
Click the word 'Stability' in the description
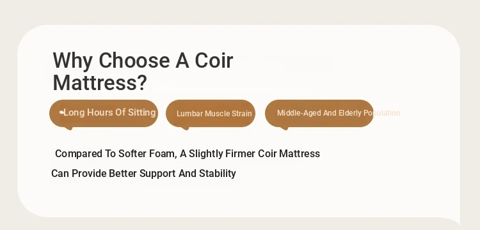pos(218,174)
